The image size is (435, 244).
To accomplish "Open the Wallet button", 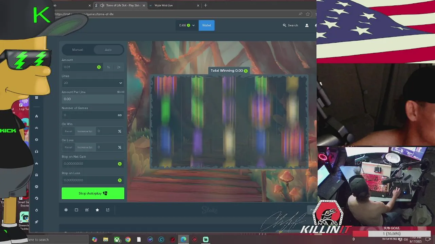I will point(207,25).
